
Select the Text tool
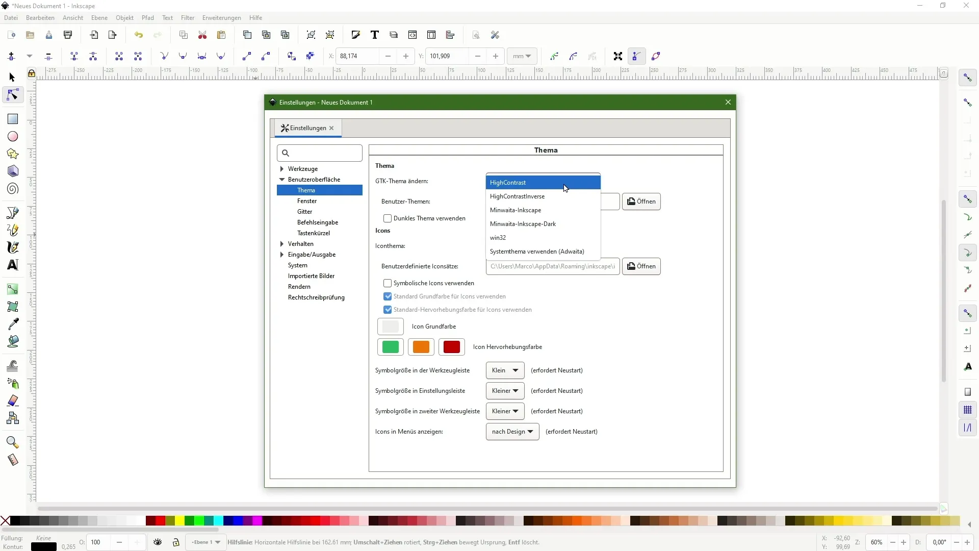click(13, 265)
